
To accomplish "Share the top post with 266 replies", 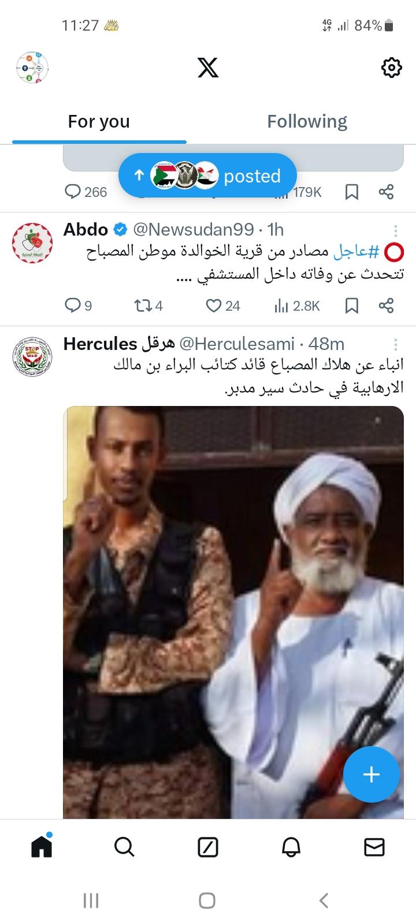I will [x=386, y=192].
